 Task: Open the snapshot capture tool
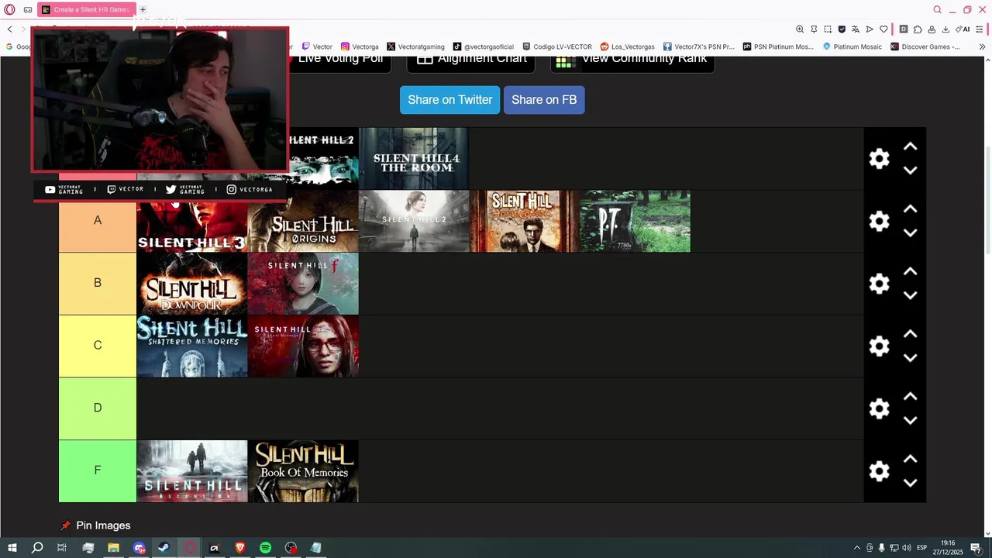point(828,29)
